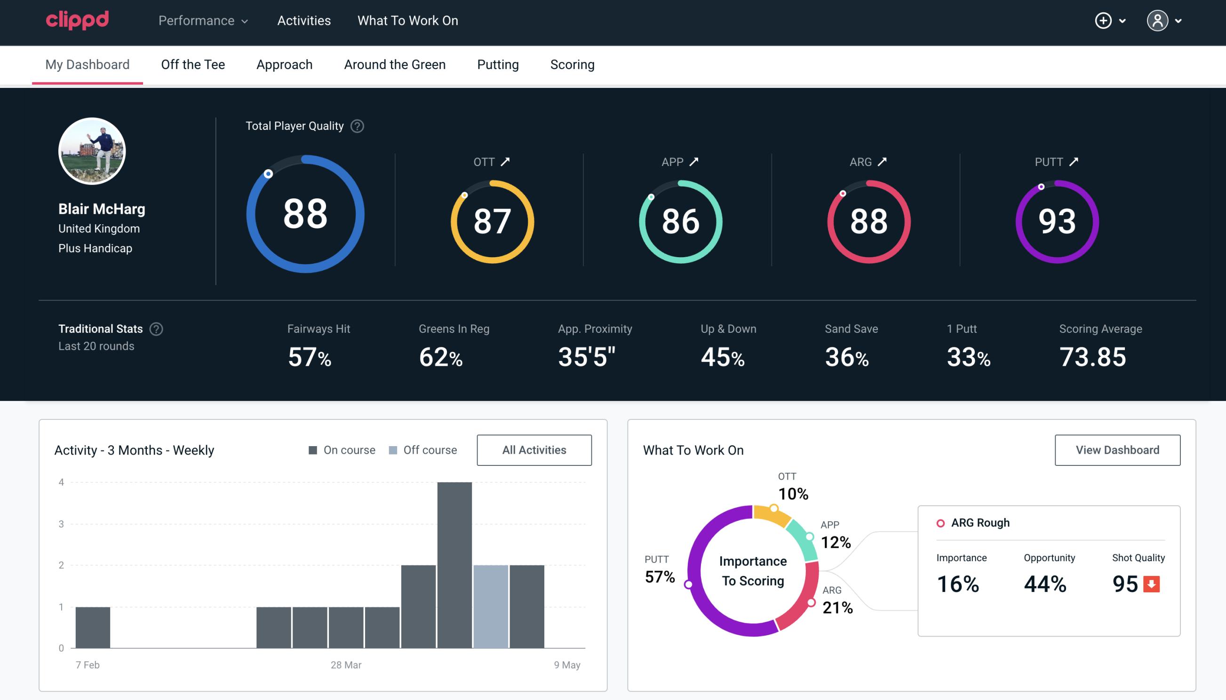This screenshot has height=700, width=1226.
Task: Select the ARG Rough importance indicator
Action: [x=960, y=582]
